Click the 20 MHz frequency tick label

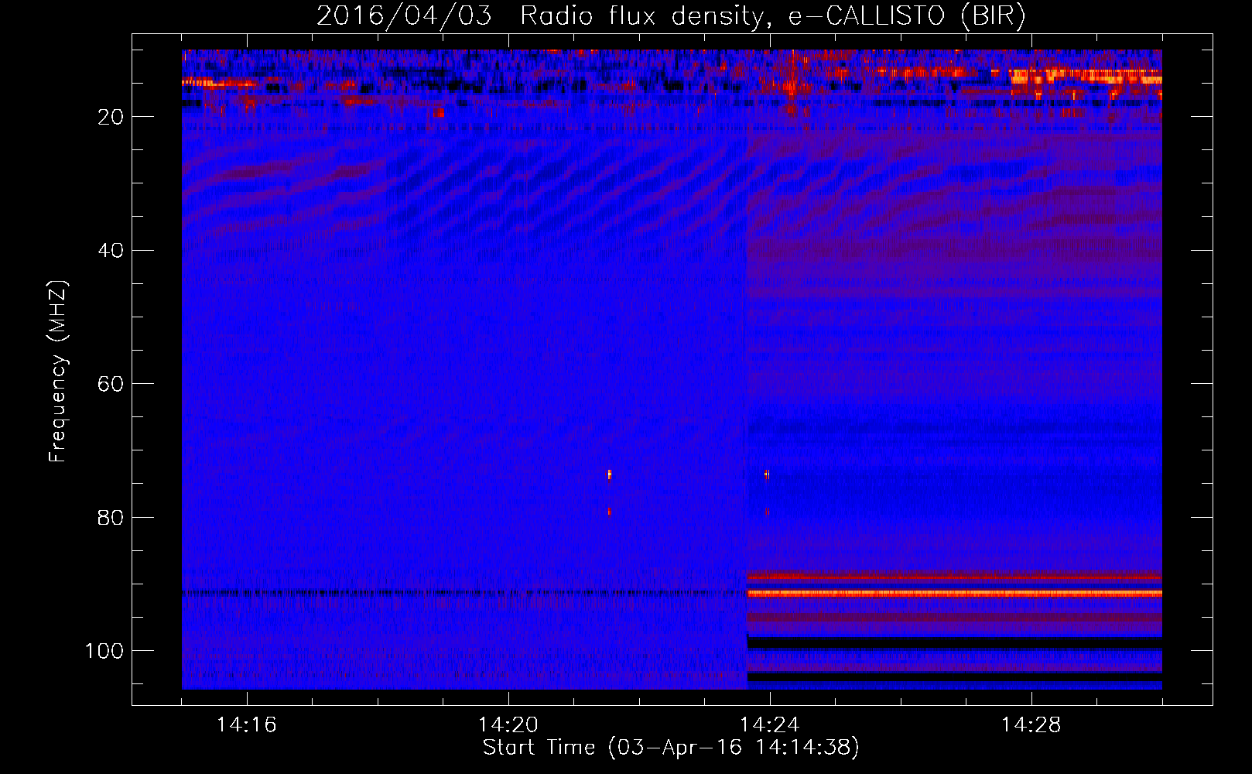click(111, 117)
